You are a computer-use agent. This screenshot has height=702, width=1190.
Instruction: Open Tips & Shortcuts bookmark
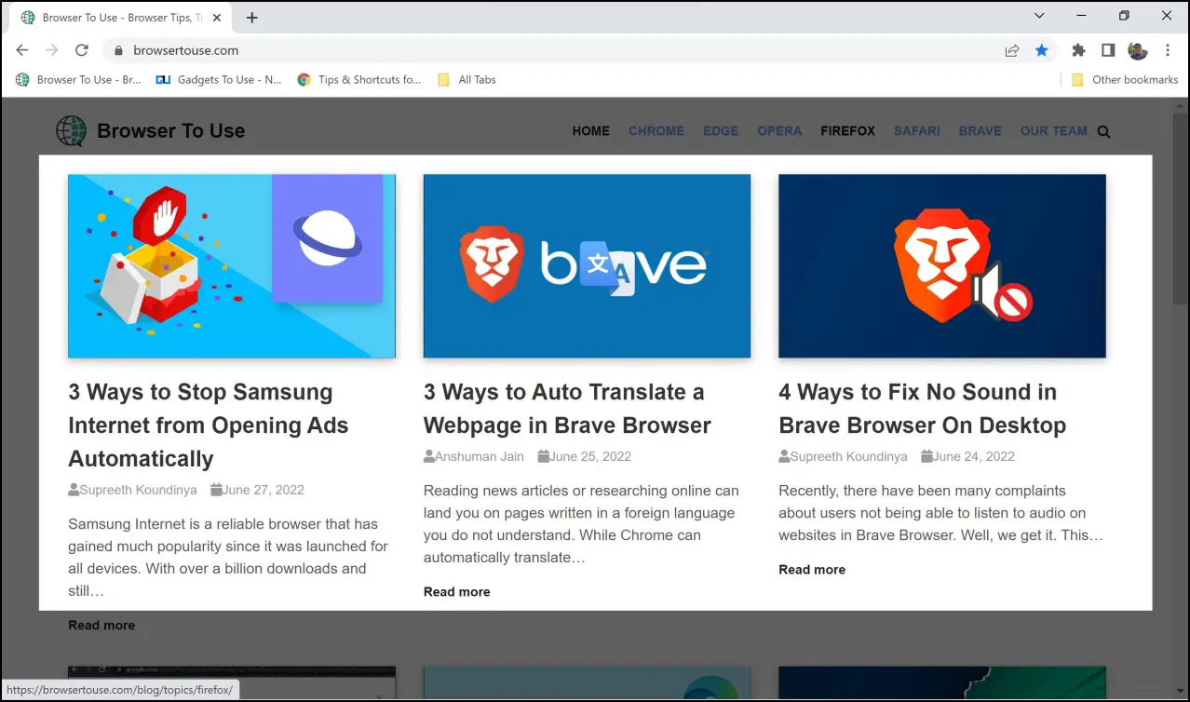(x=359, y=80)
